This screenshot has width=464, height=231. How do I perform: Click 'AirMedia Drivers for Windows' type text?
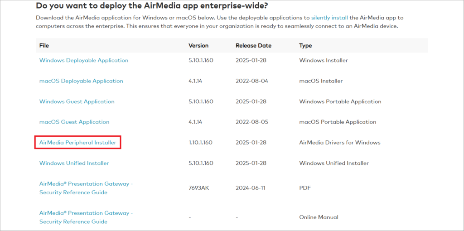click(x=340, y=143)
